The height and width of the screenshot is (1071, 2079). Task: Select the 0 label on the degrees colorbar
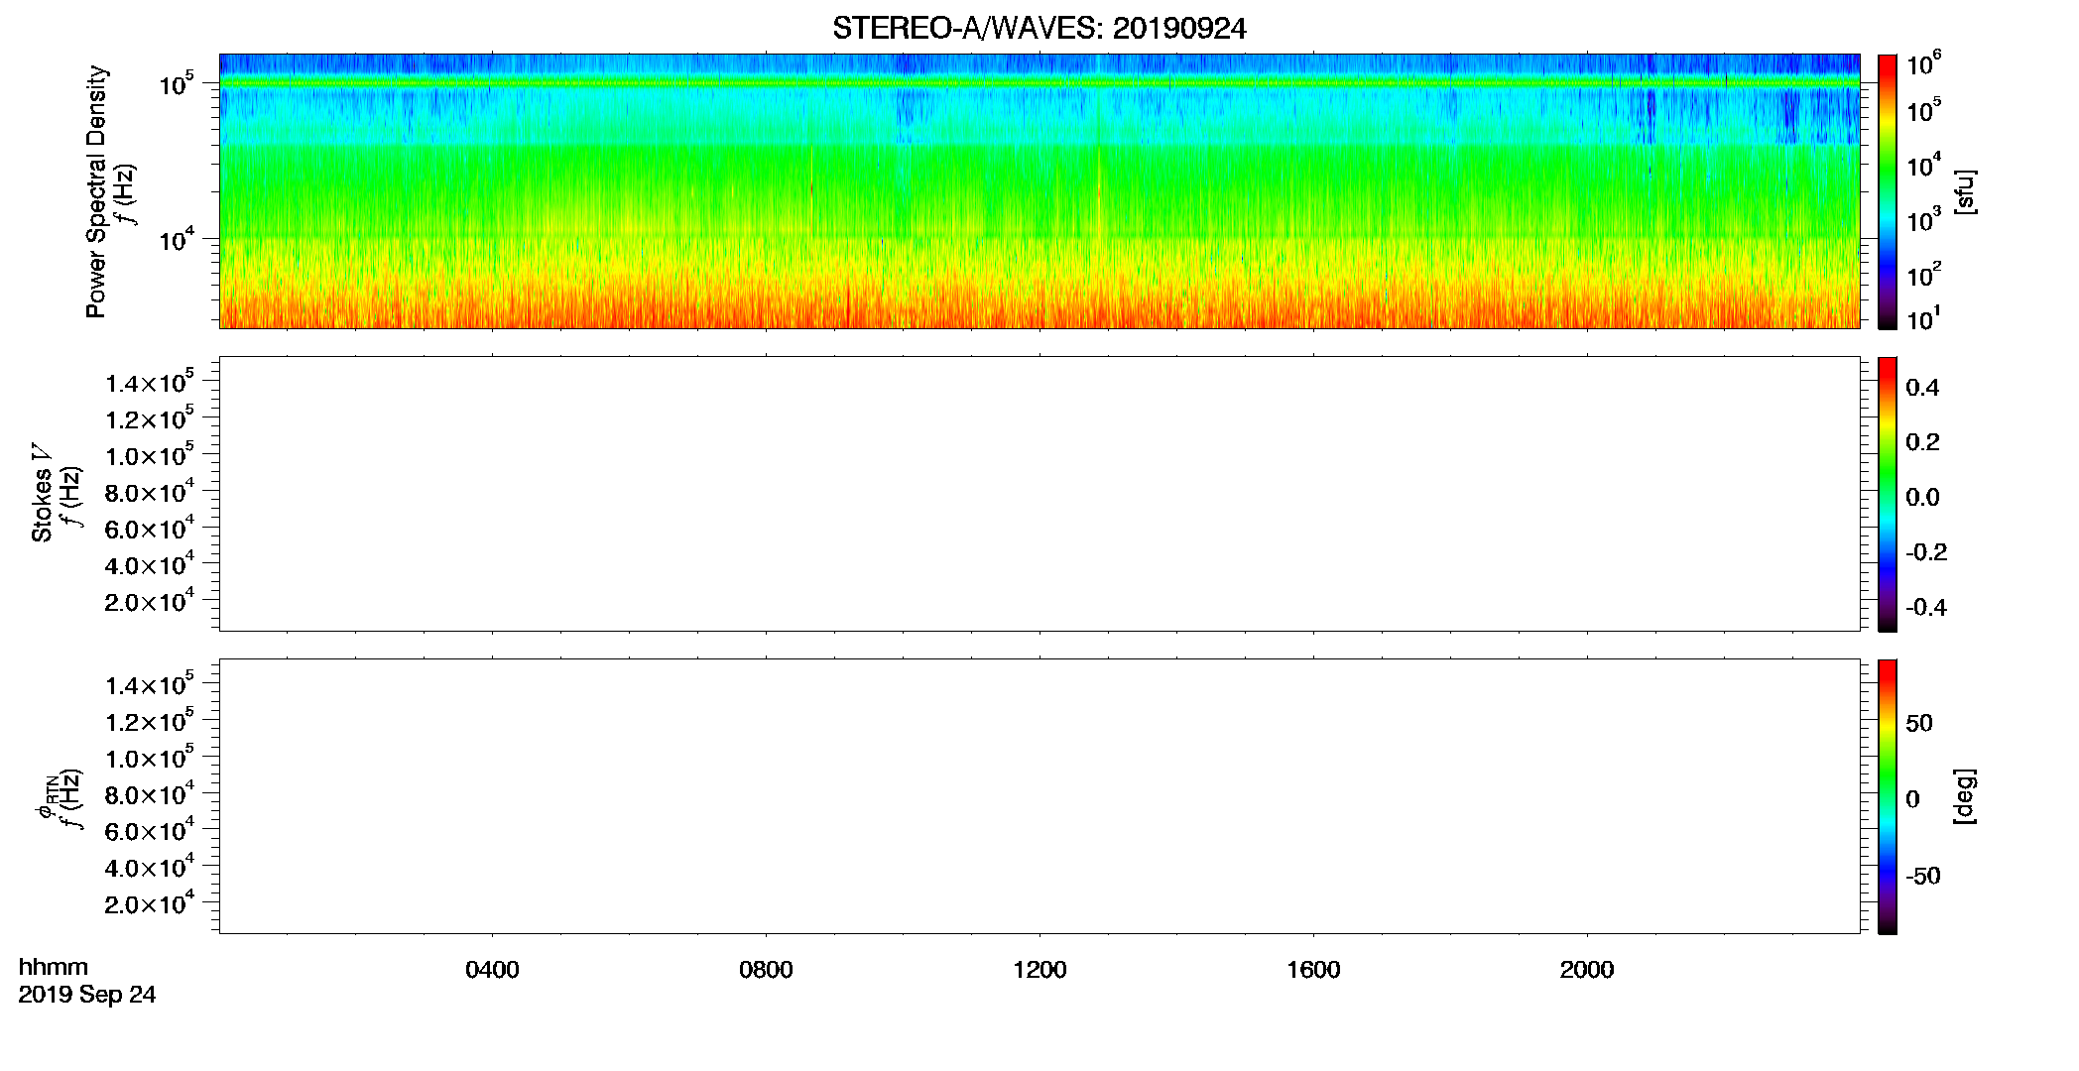click(1912, 799)
